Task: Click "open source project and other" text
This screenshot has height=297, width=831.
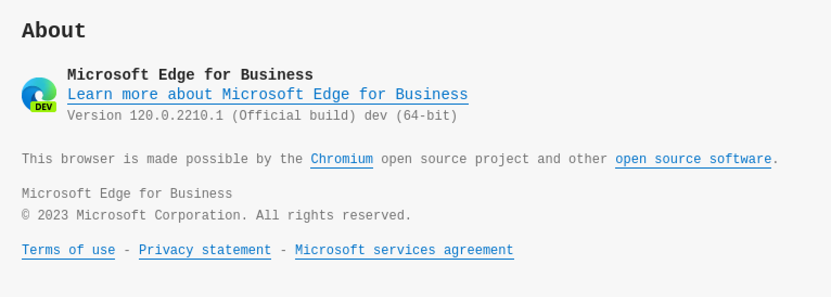Action: coord(494,159)
